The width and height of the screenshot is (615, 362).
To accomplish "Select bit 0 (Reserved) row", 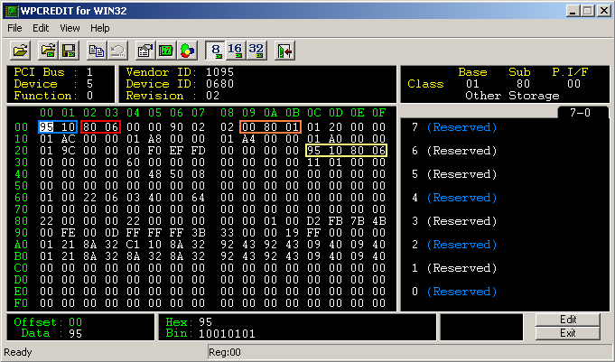I will [454, 292].
